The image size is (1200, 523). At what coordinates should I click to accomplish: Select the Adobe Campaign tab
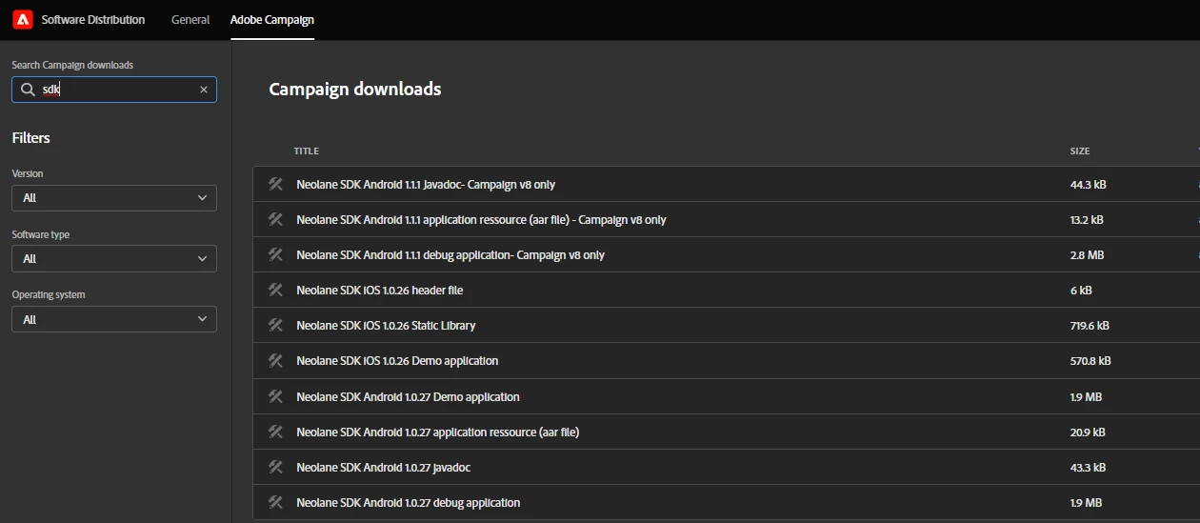click(272, 19)
